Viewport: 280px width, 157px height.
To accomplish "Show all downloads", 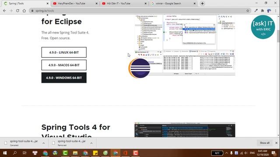I will click(264, 143).
